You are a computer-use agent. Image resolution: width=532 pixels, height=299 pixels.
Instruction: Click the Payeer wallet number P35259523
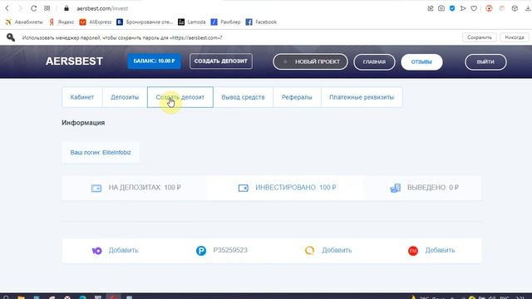(230, 250)
